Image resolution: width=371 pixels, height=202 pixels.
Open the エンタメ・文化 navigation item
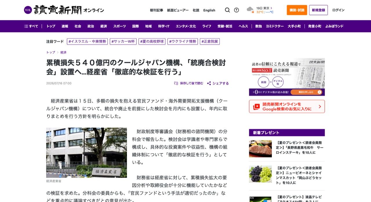[x=186, y=26]
